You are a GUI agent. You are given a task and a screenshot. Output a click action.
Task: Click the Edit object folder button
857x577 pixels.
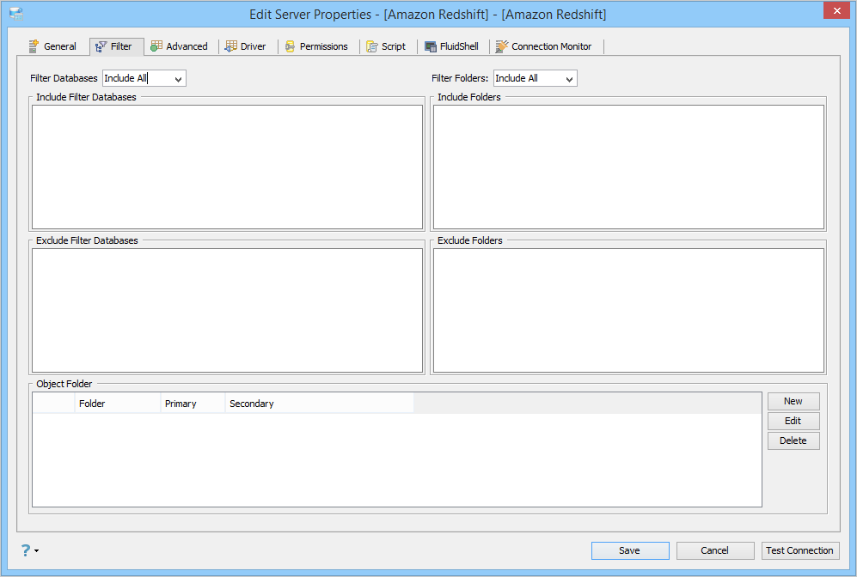793,421
